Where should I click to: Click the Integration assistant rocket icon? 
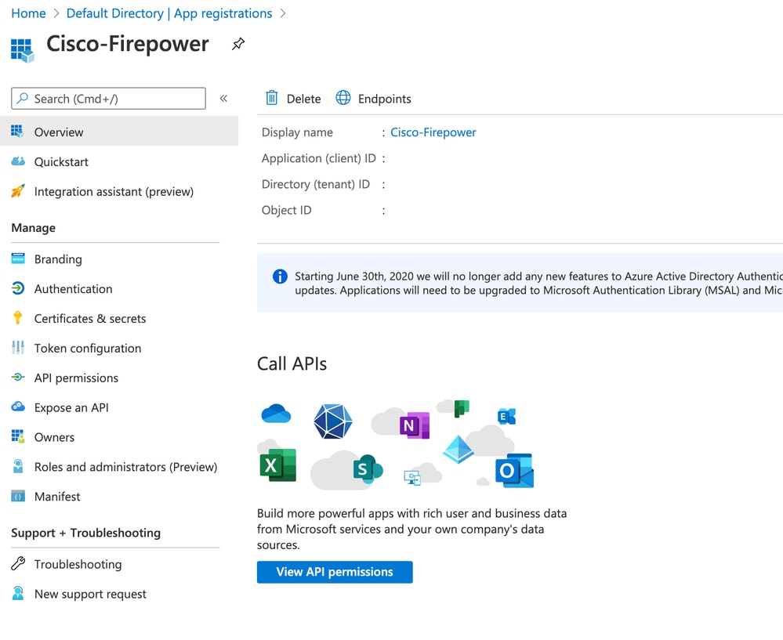[x=18, y=190]
